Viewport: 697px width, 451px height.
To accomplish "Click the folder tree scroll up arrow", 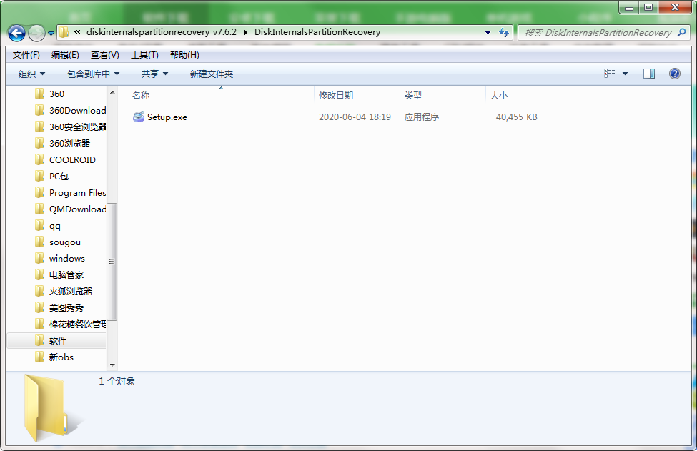I will [x=112, y=92].
